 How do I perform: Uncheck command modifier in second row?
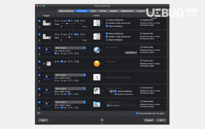75,34
